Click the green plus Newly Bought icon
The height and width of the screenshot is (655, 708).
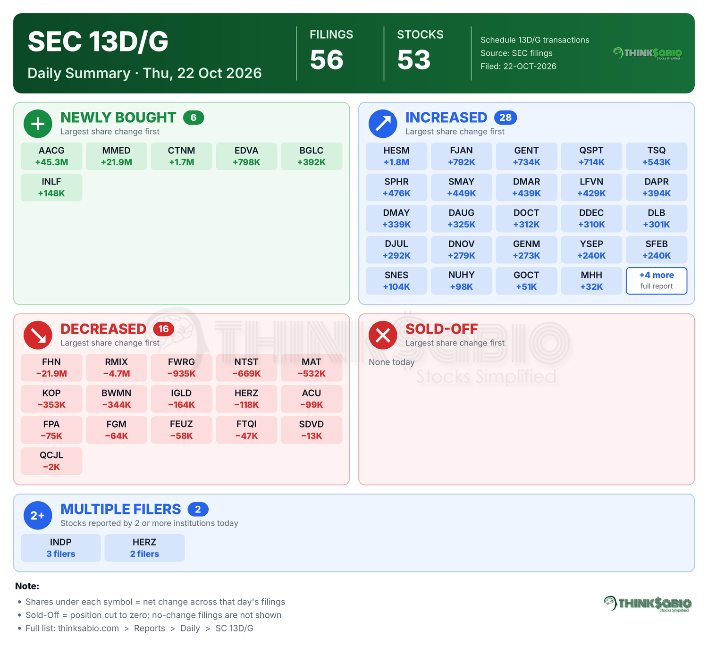(38, 124)
